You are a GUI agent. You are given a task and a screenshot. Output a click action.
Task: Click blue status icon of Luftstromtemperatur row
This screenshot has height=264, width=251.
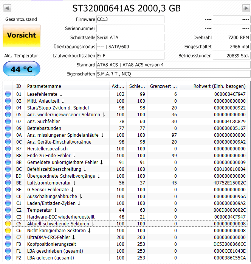[x=8, y=183]
